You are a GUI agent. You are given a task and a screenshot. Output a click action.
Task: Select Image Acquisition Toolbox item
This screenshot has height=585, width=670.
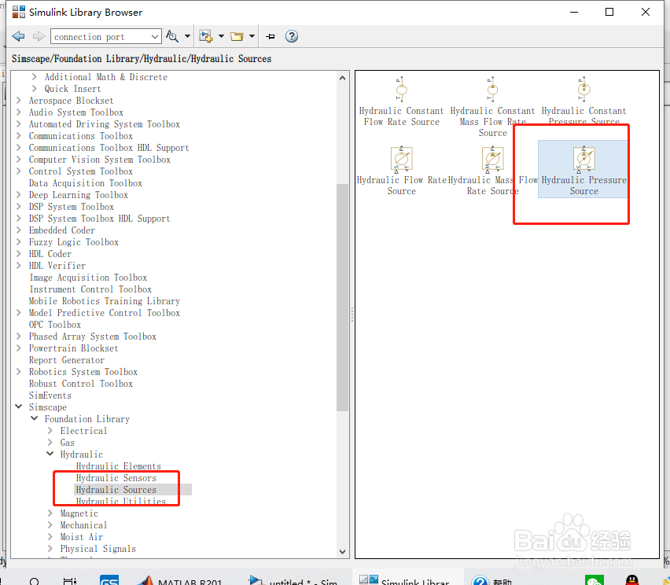tap(88, 278)
